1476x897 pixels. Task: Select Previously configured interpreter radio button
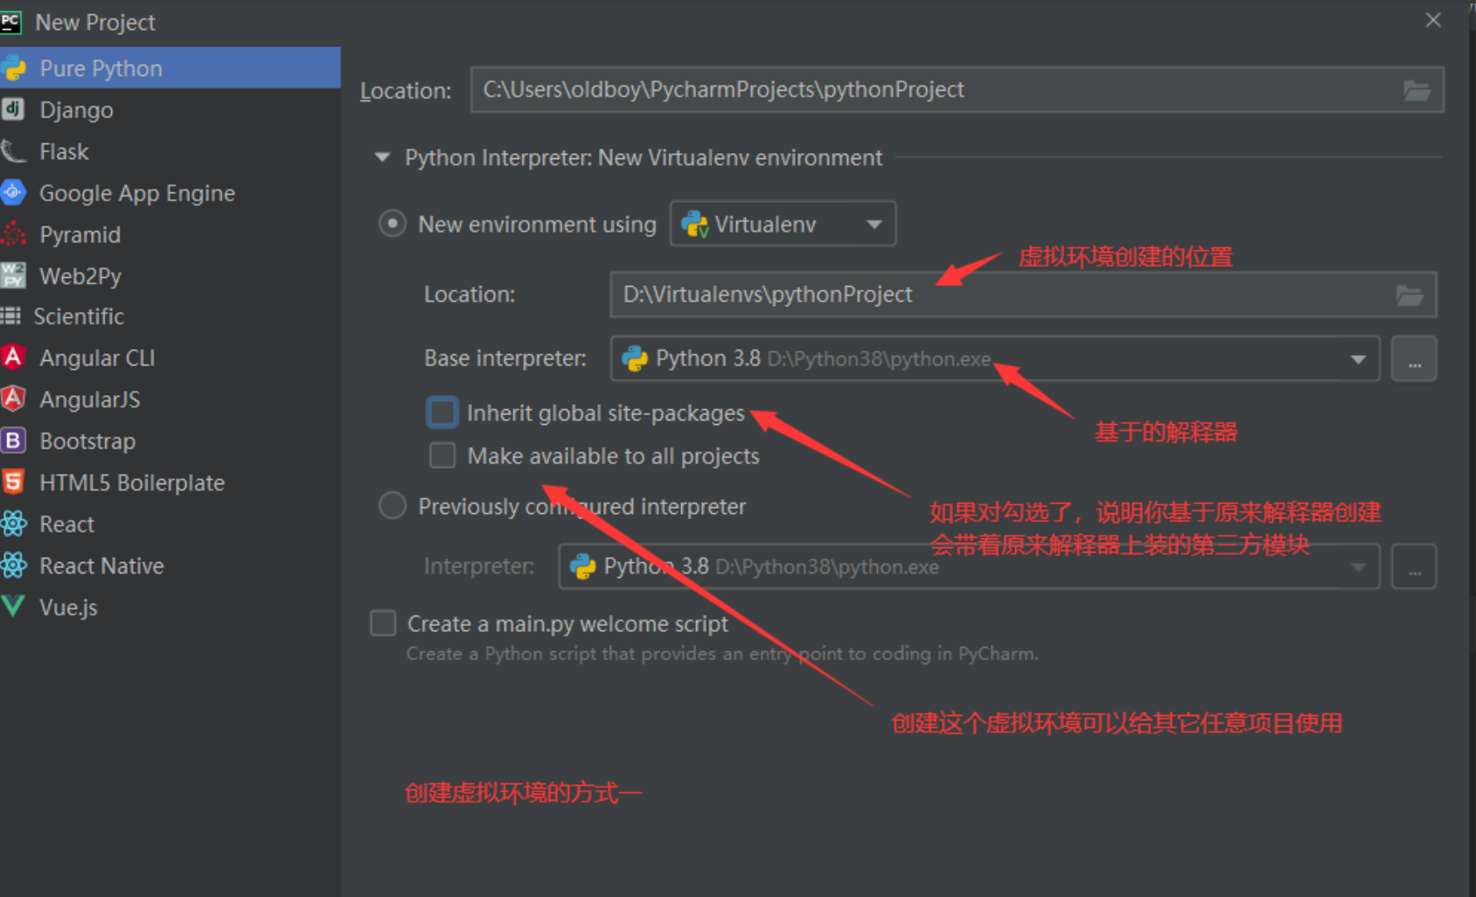pos(393,505)
